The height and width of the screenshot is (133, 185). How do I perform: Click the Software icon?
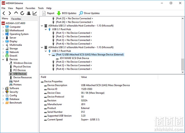coord(7,88)
